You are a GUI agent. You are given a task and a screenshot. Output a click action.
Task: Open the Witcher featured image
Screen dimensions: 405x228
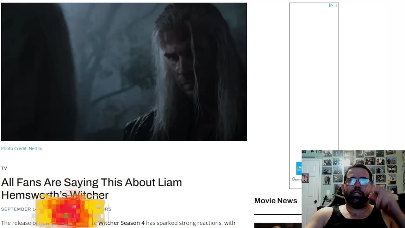click(x=124, y=72)
